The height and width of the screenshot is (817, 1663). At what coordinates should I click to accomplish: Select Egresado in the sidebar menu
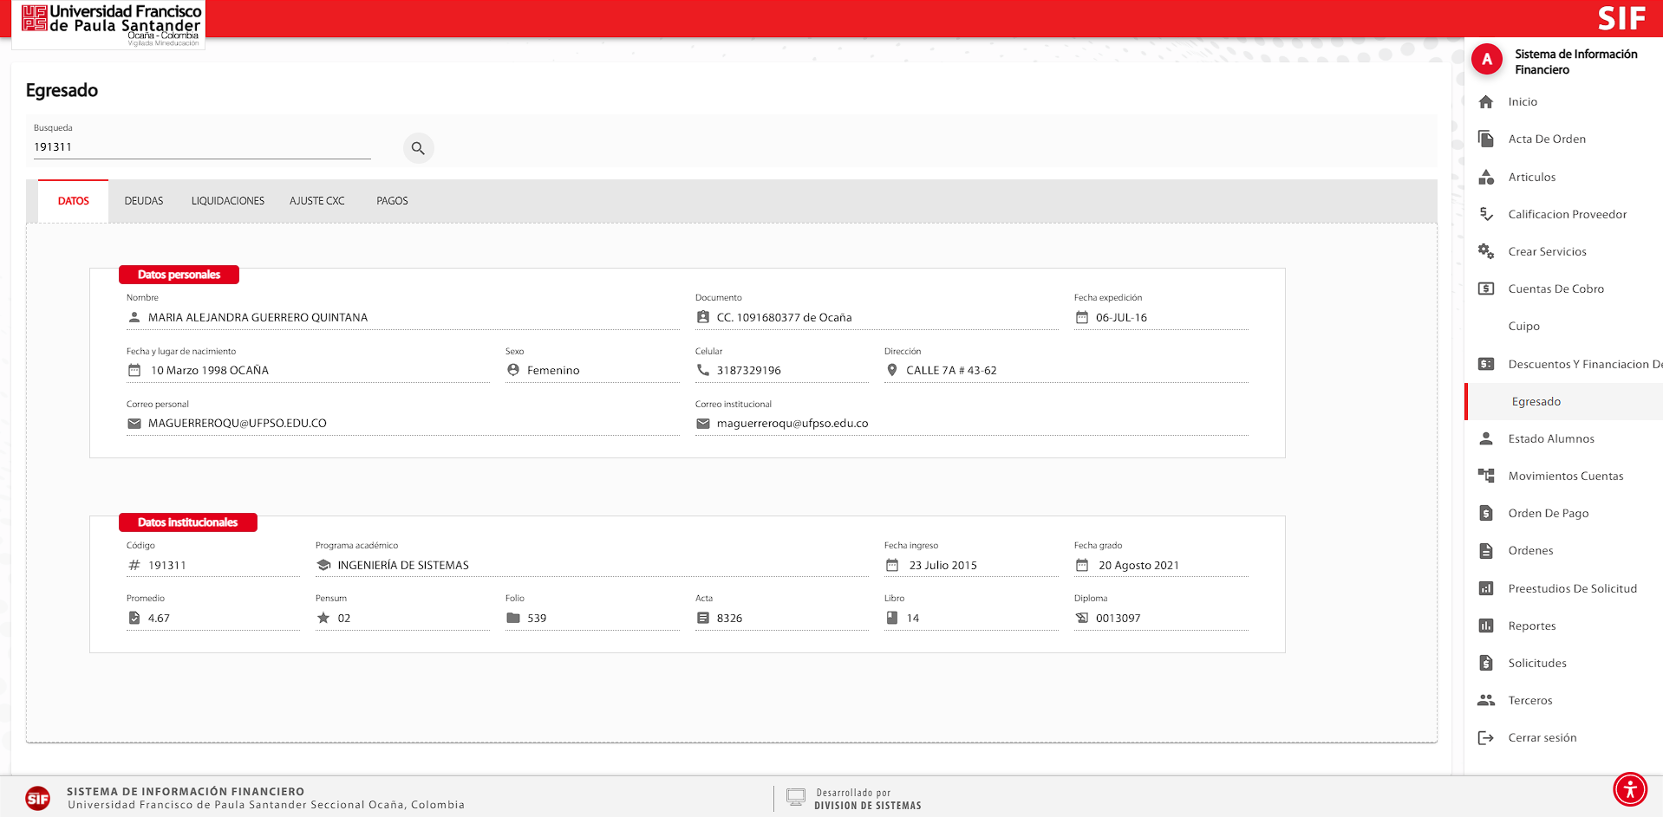click(x=1563, y=401)
